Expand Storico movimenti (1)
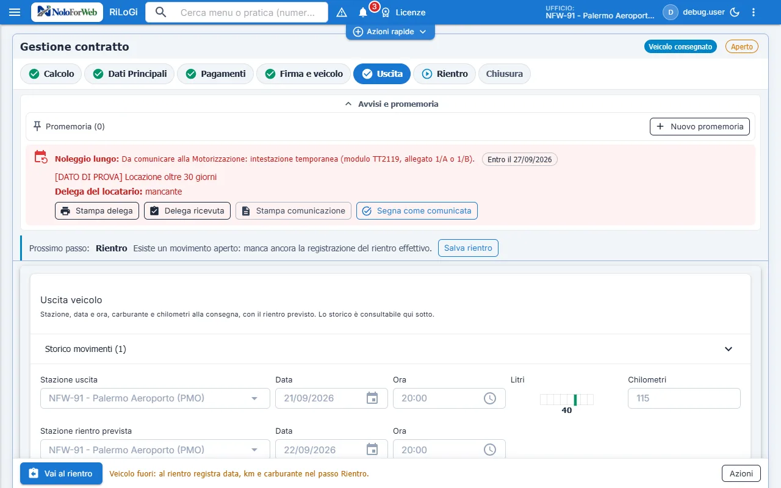 (x=390, y=349)
